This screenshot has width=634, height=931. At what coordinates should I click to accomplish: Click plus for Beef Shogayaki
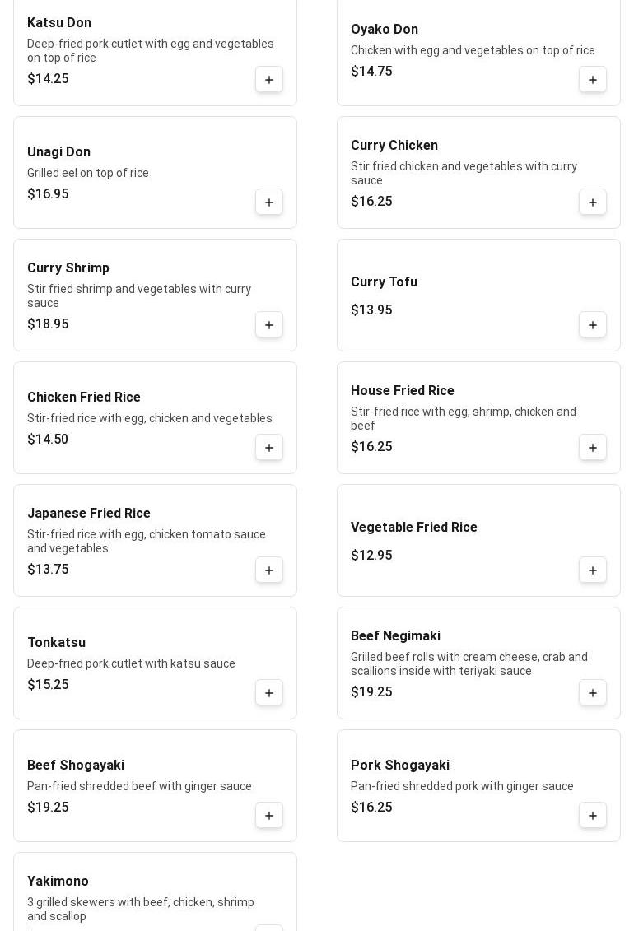coord(269,816)
